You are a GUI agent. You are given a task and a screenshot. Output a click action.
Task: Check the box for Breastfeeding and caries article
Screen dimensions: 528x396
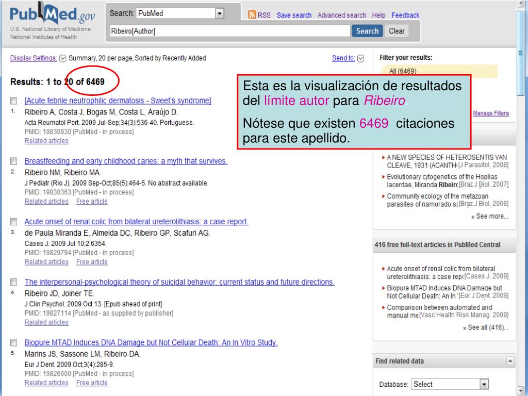click(x=14, y=161)
